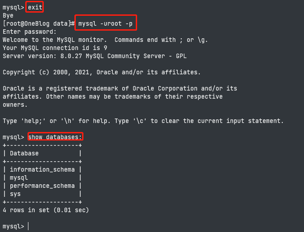Click the Copyright Oracle 2000, 2021 line
The width and height of the screenshot is (304, 232).
click(101, 72)
